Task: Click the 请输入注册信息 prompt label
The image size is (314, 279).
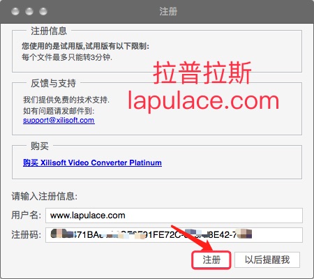Action: click(44, 196)
